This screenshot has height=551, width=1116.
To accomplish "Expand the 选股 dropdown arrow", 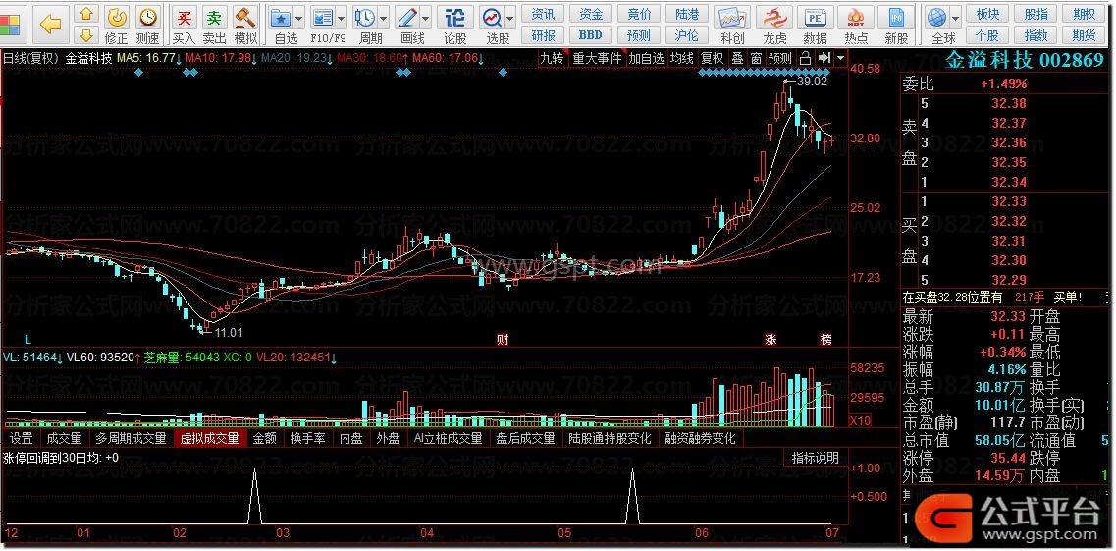I will (509, 17).
